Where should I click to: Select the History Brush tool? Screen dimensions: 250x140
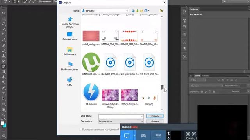pos(4,61)
